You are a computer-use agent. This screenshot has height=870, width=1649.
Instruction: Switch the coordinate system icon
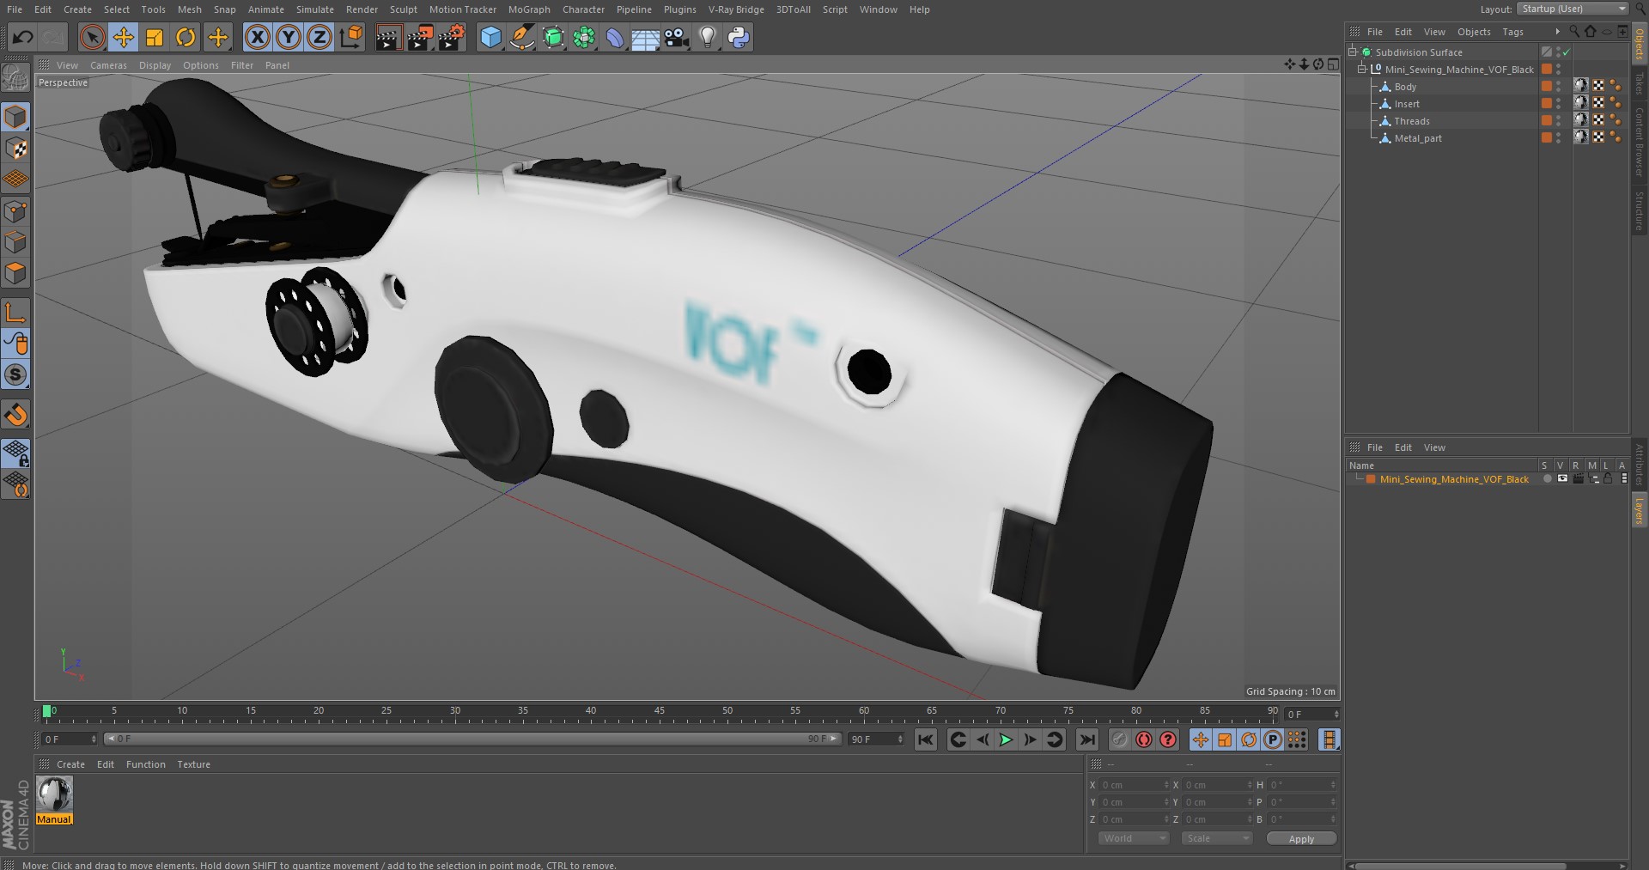tap(351, 37)
